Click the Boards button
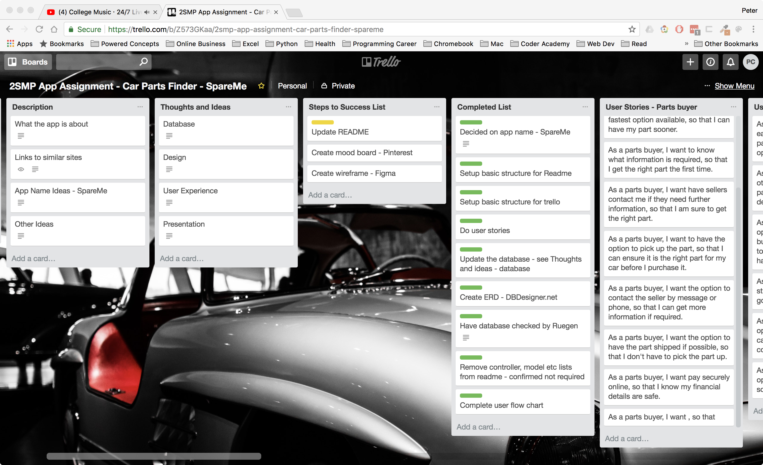Image resolution: width=763 pixels, height=465 pixels. point(28,62)
